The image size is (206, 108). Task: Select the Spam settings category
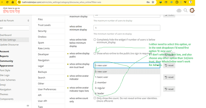(50, 43)
